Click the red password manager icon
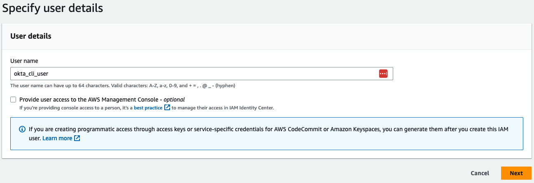534x183 pixels. (x=383, y=74)
